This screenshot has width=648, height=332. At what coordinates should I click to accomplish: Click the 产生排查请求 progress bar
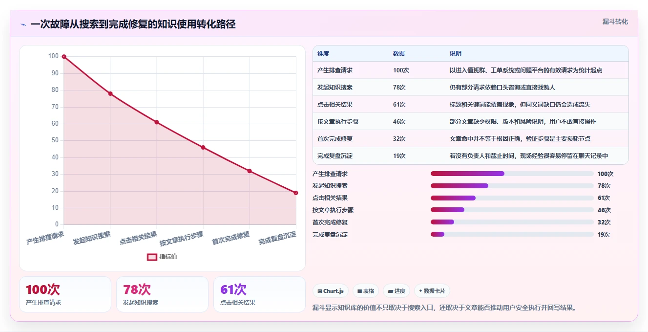512,174
